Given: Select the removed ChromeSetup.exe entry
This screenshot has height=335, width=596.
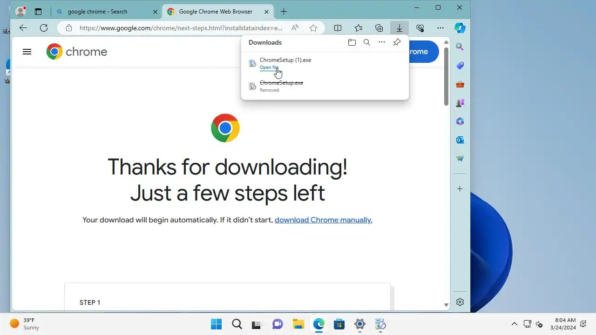Looking at the screenshot, I should (x=325, y=86).
